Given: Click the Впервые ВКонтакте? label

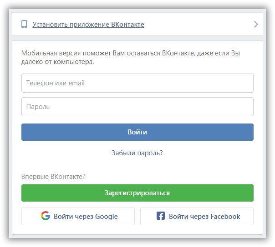Looking at the screenshot, I should (x=53, y=177).
